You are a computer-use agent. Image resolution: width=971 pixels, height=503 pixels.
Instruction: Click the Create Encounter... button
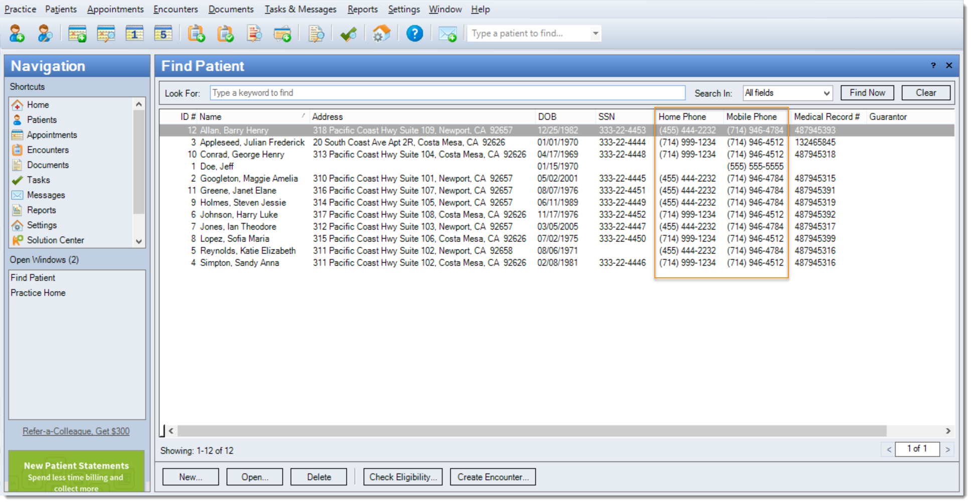coord(493,477)
